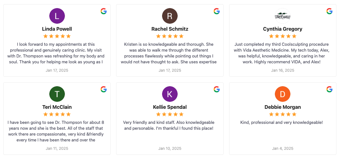The image size is (340, 159).
Task: Open reviewer name Rachel Schmitz
Action: pos(170,29)
